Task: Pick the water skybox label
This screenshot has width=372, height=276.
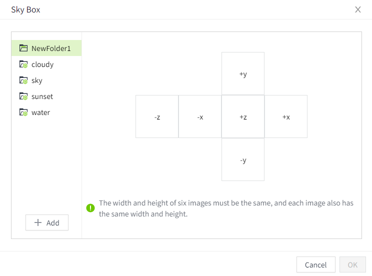Action: click(x=40, y=112)
